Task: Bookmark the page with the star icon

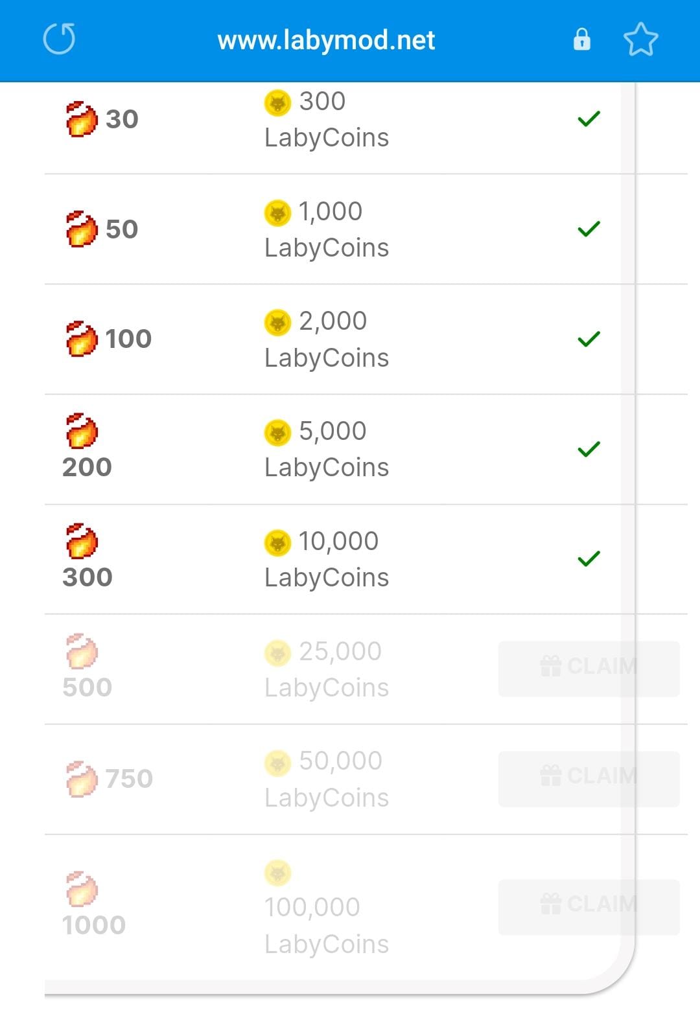Action: pos(640,40)
